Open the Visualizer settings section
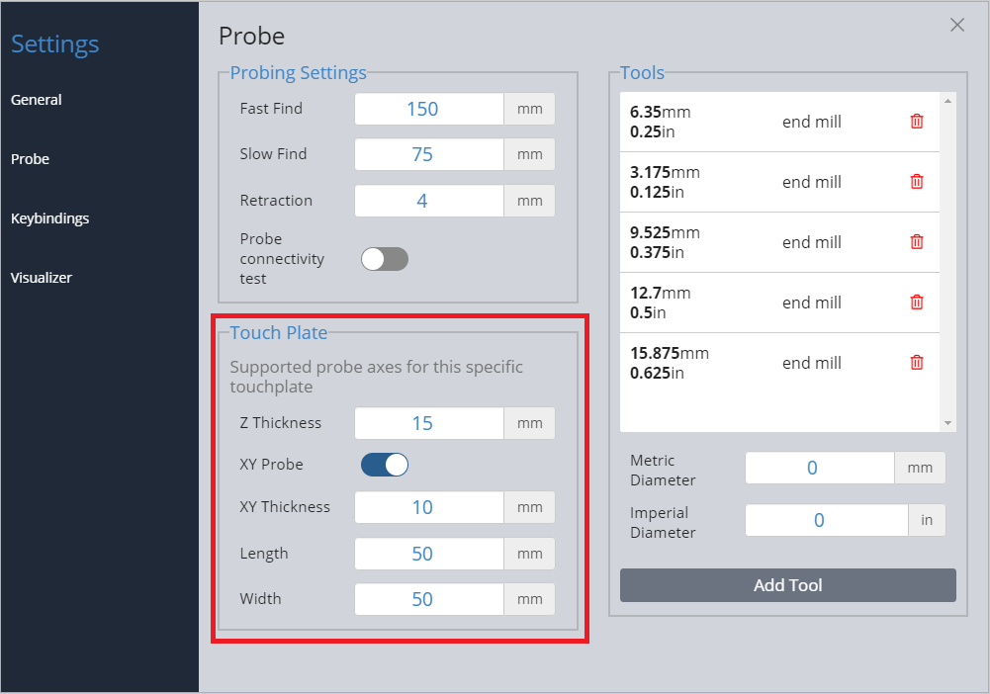 [x=42, y=278]
